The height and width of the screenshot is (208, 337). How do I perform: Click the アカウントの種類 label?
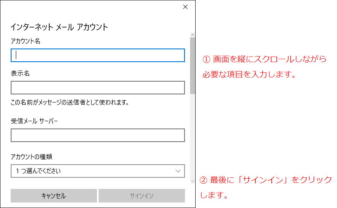coord(31,157)
